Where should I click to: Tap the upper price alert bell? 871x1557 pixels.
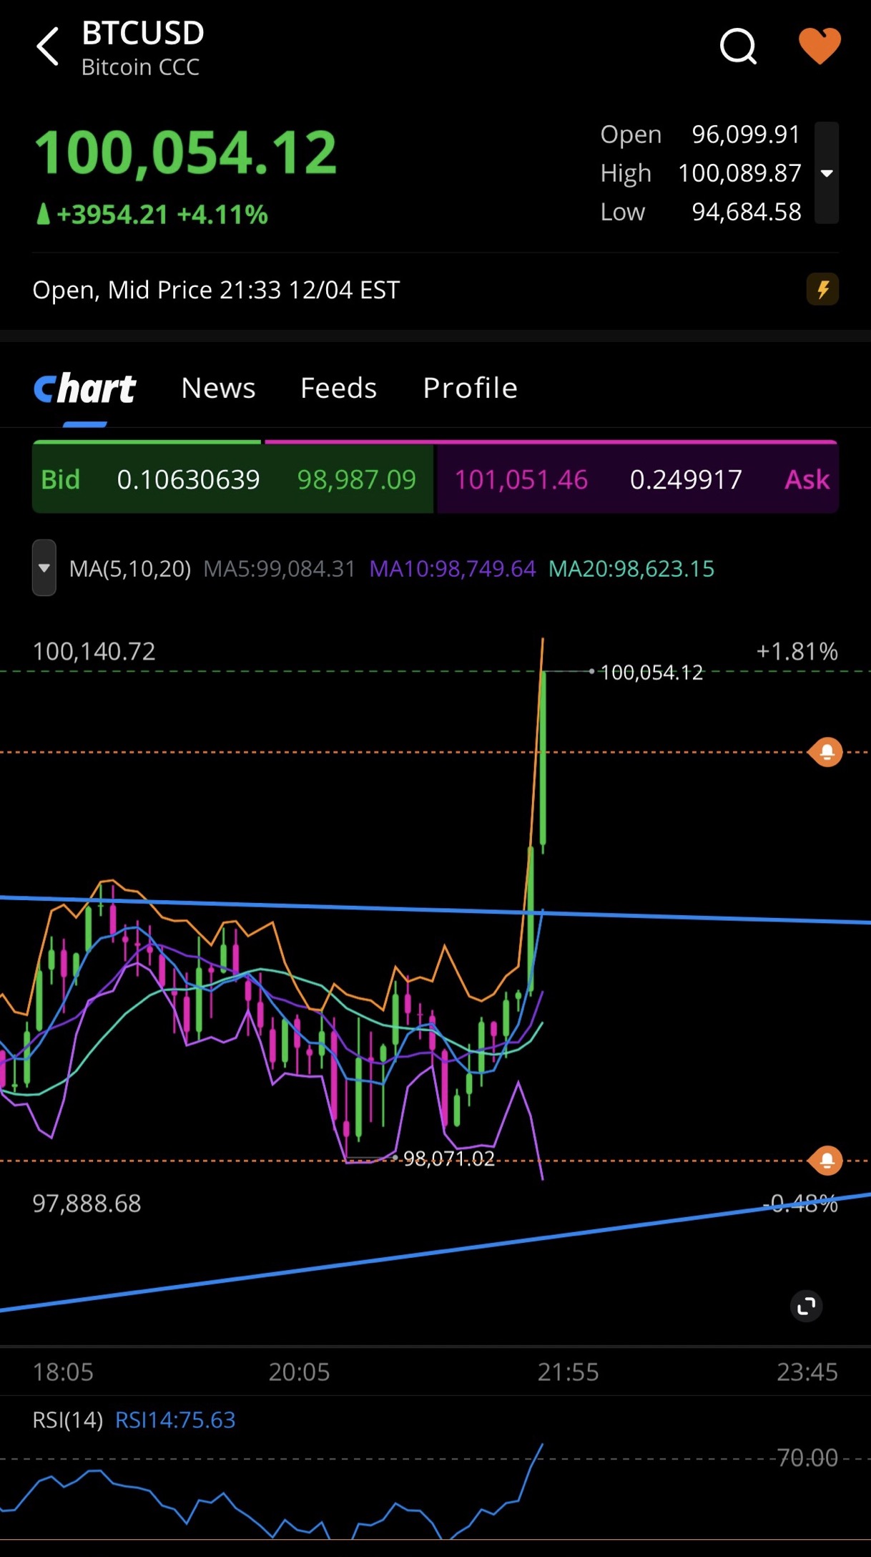click(827, 752)
